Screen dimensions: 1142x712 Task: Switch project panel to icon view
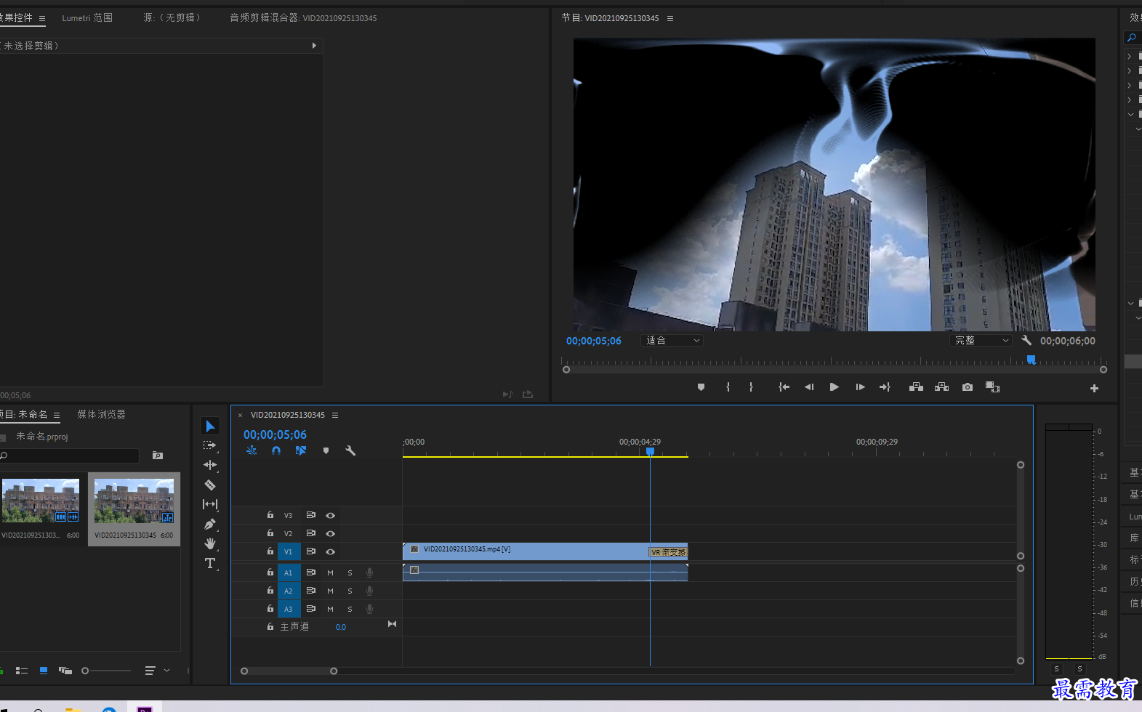[44, 671]
